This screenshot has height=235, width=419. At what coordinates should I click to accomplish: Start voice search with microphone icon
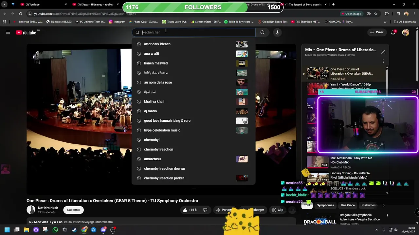pos(277,32)
